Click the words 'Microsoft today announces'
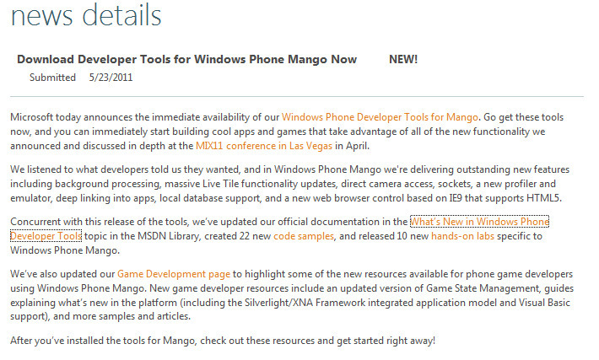599x360 pixels. pos(71,117)
